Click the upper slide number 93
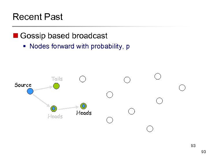Image resolution: width=208 pixels, height=156 pixels. (193, 146)
